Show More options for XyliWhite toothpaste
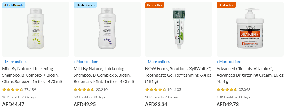This screenshot has width=286, height=107. [x=157, y=62]
